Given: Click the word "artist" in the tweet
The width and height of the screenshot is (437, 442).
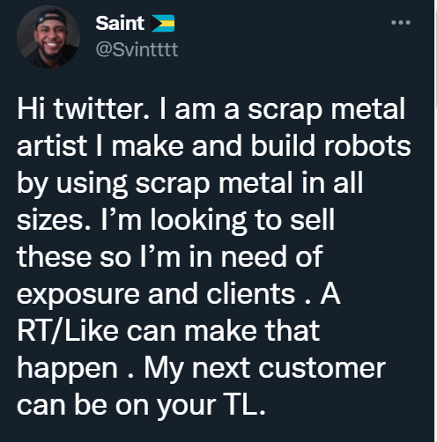Looking at the screenshot, I should [52, 145].
